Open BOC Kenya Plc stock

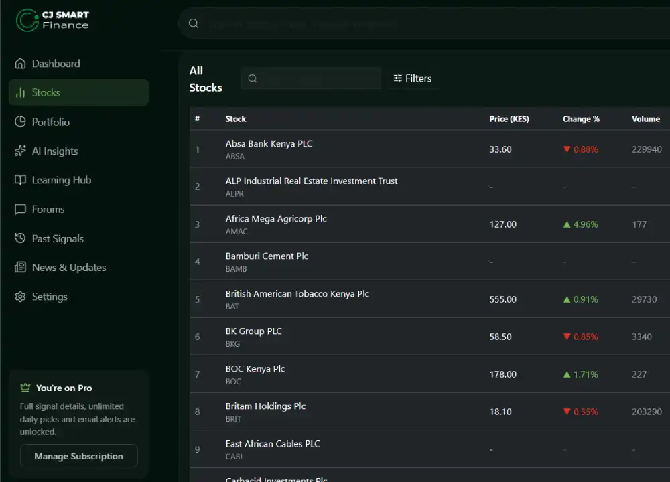point(255,368)
